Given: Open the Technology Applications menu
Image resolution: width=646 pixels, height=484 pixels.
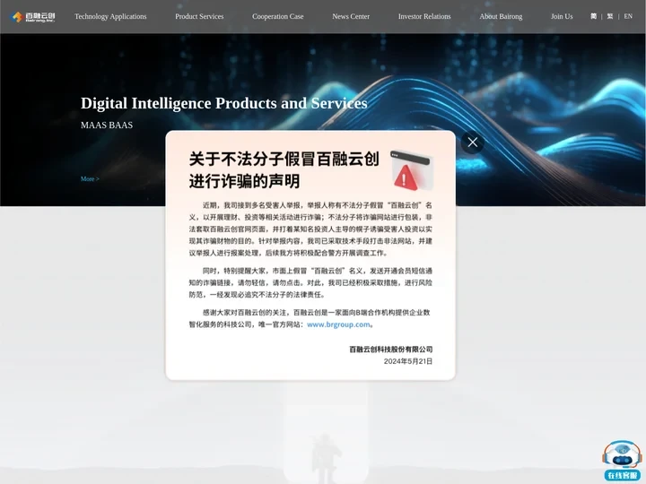Looking at the screenshot, I should pyautogui.click(x=110, y=16).
